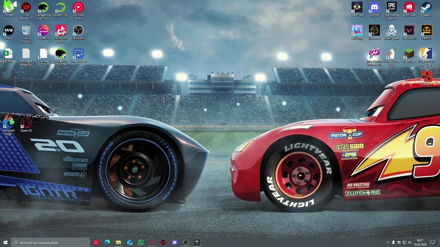Open Microsoft Edge from taskbar

point(107,243)
